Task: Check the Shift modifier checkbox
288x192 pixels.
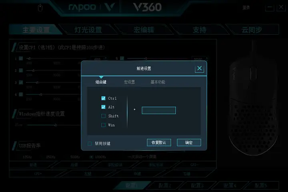Action: pos(104,116)
